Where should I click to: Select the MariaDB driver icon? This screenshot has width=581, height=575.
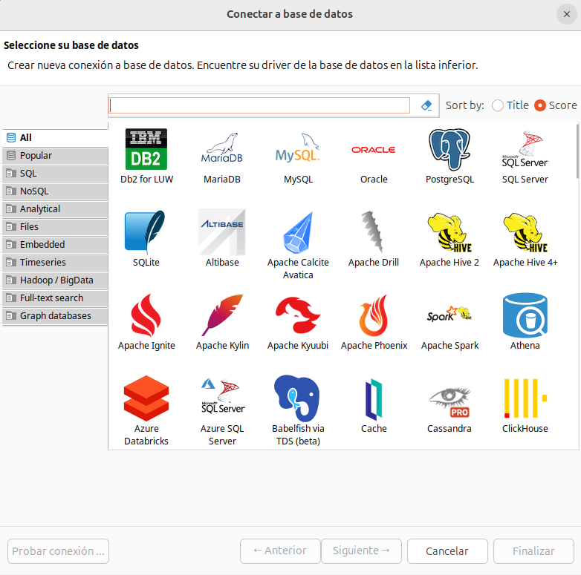[x=222, y=150]
